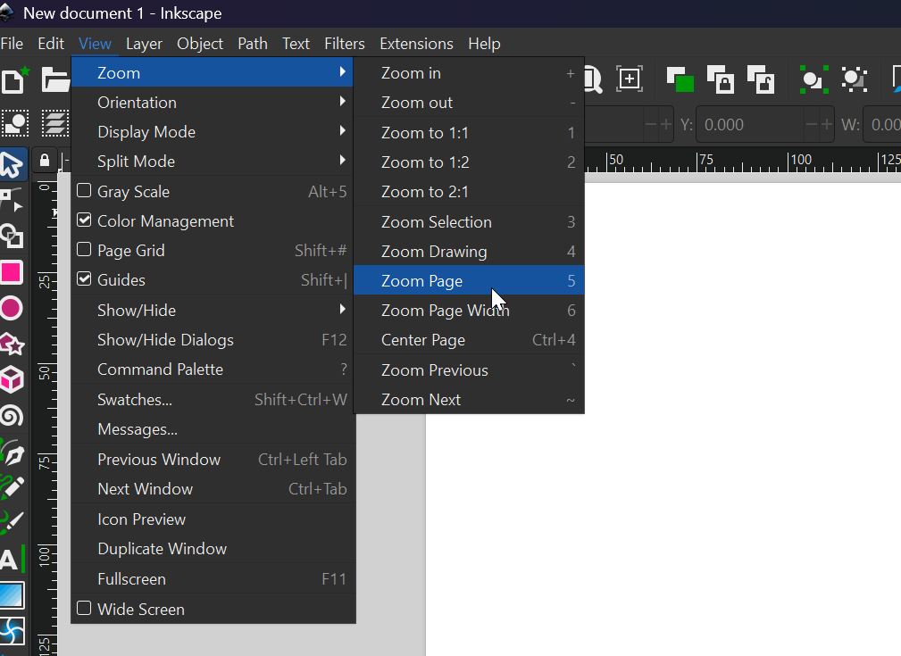
Task: Enable the Gray Scale checkbox
Action: click(x=84, y=190)
